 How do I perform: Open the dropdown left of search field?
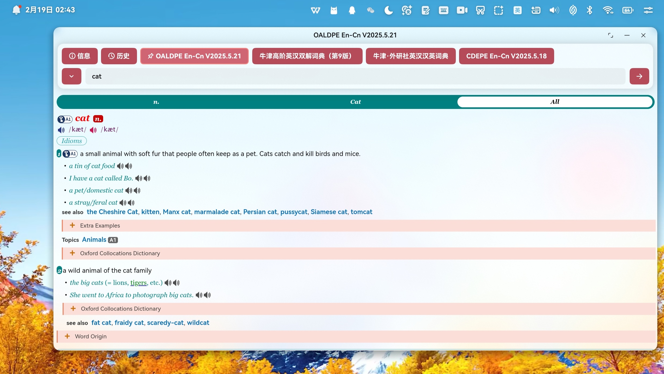click(71, 76)
